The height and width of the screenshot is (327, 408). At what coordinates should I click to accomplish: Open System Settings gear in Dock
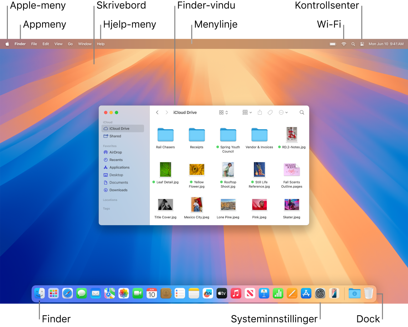[320, 294]
